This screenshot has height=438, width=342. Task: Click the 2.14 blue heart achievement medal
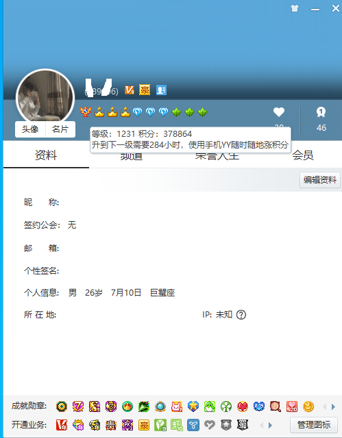(x=259, y=407)
